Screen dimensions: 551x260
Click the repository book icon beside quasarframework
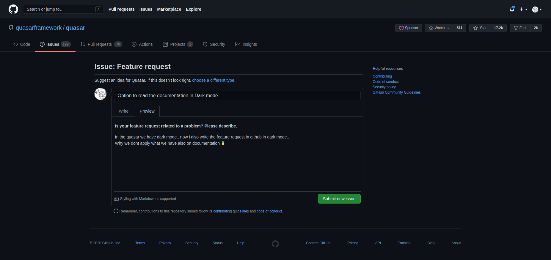[11, 28]
